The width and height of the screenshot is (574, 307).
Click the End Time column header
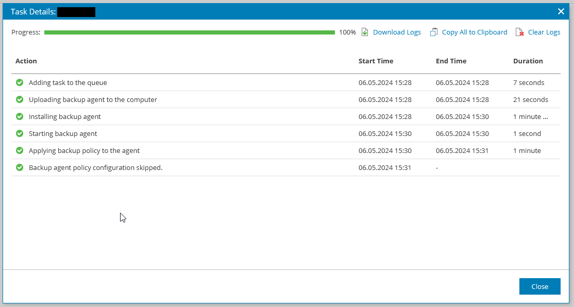(451, 61)
